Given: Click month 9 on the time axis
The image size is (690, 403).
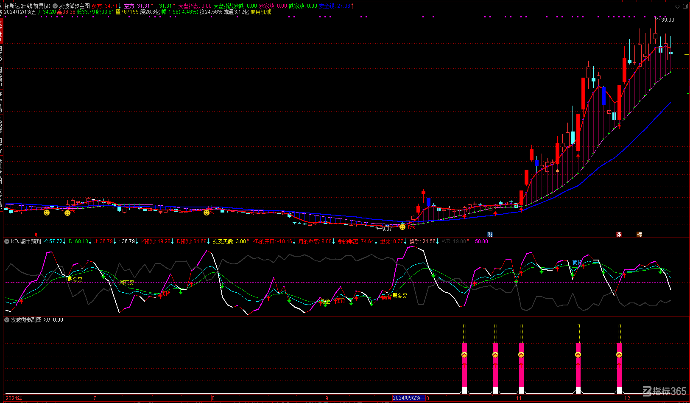Looking at the screenshot, I should point(327,398).
